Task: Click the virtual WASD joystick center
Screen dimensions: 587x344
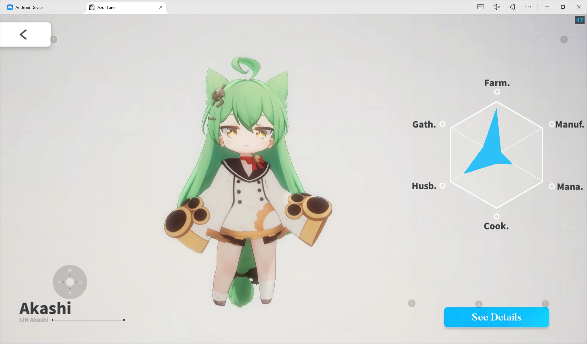Action: tap(70, 282)
